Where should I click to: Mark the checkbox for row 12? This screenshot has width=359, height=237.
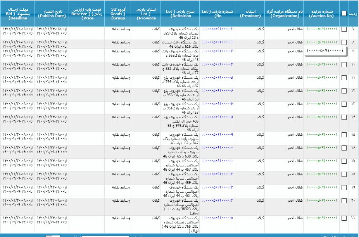(344, 91)
